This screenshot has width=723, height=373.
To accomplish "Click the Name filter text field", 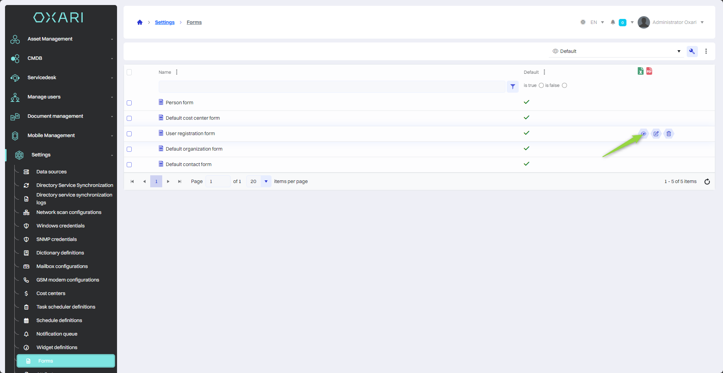I will (x=332, y=86).
